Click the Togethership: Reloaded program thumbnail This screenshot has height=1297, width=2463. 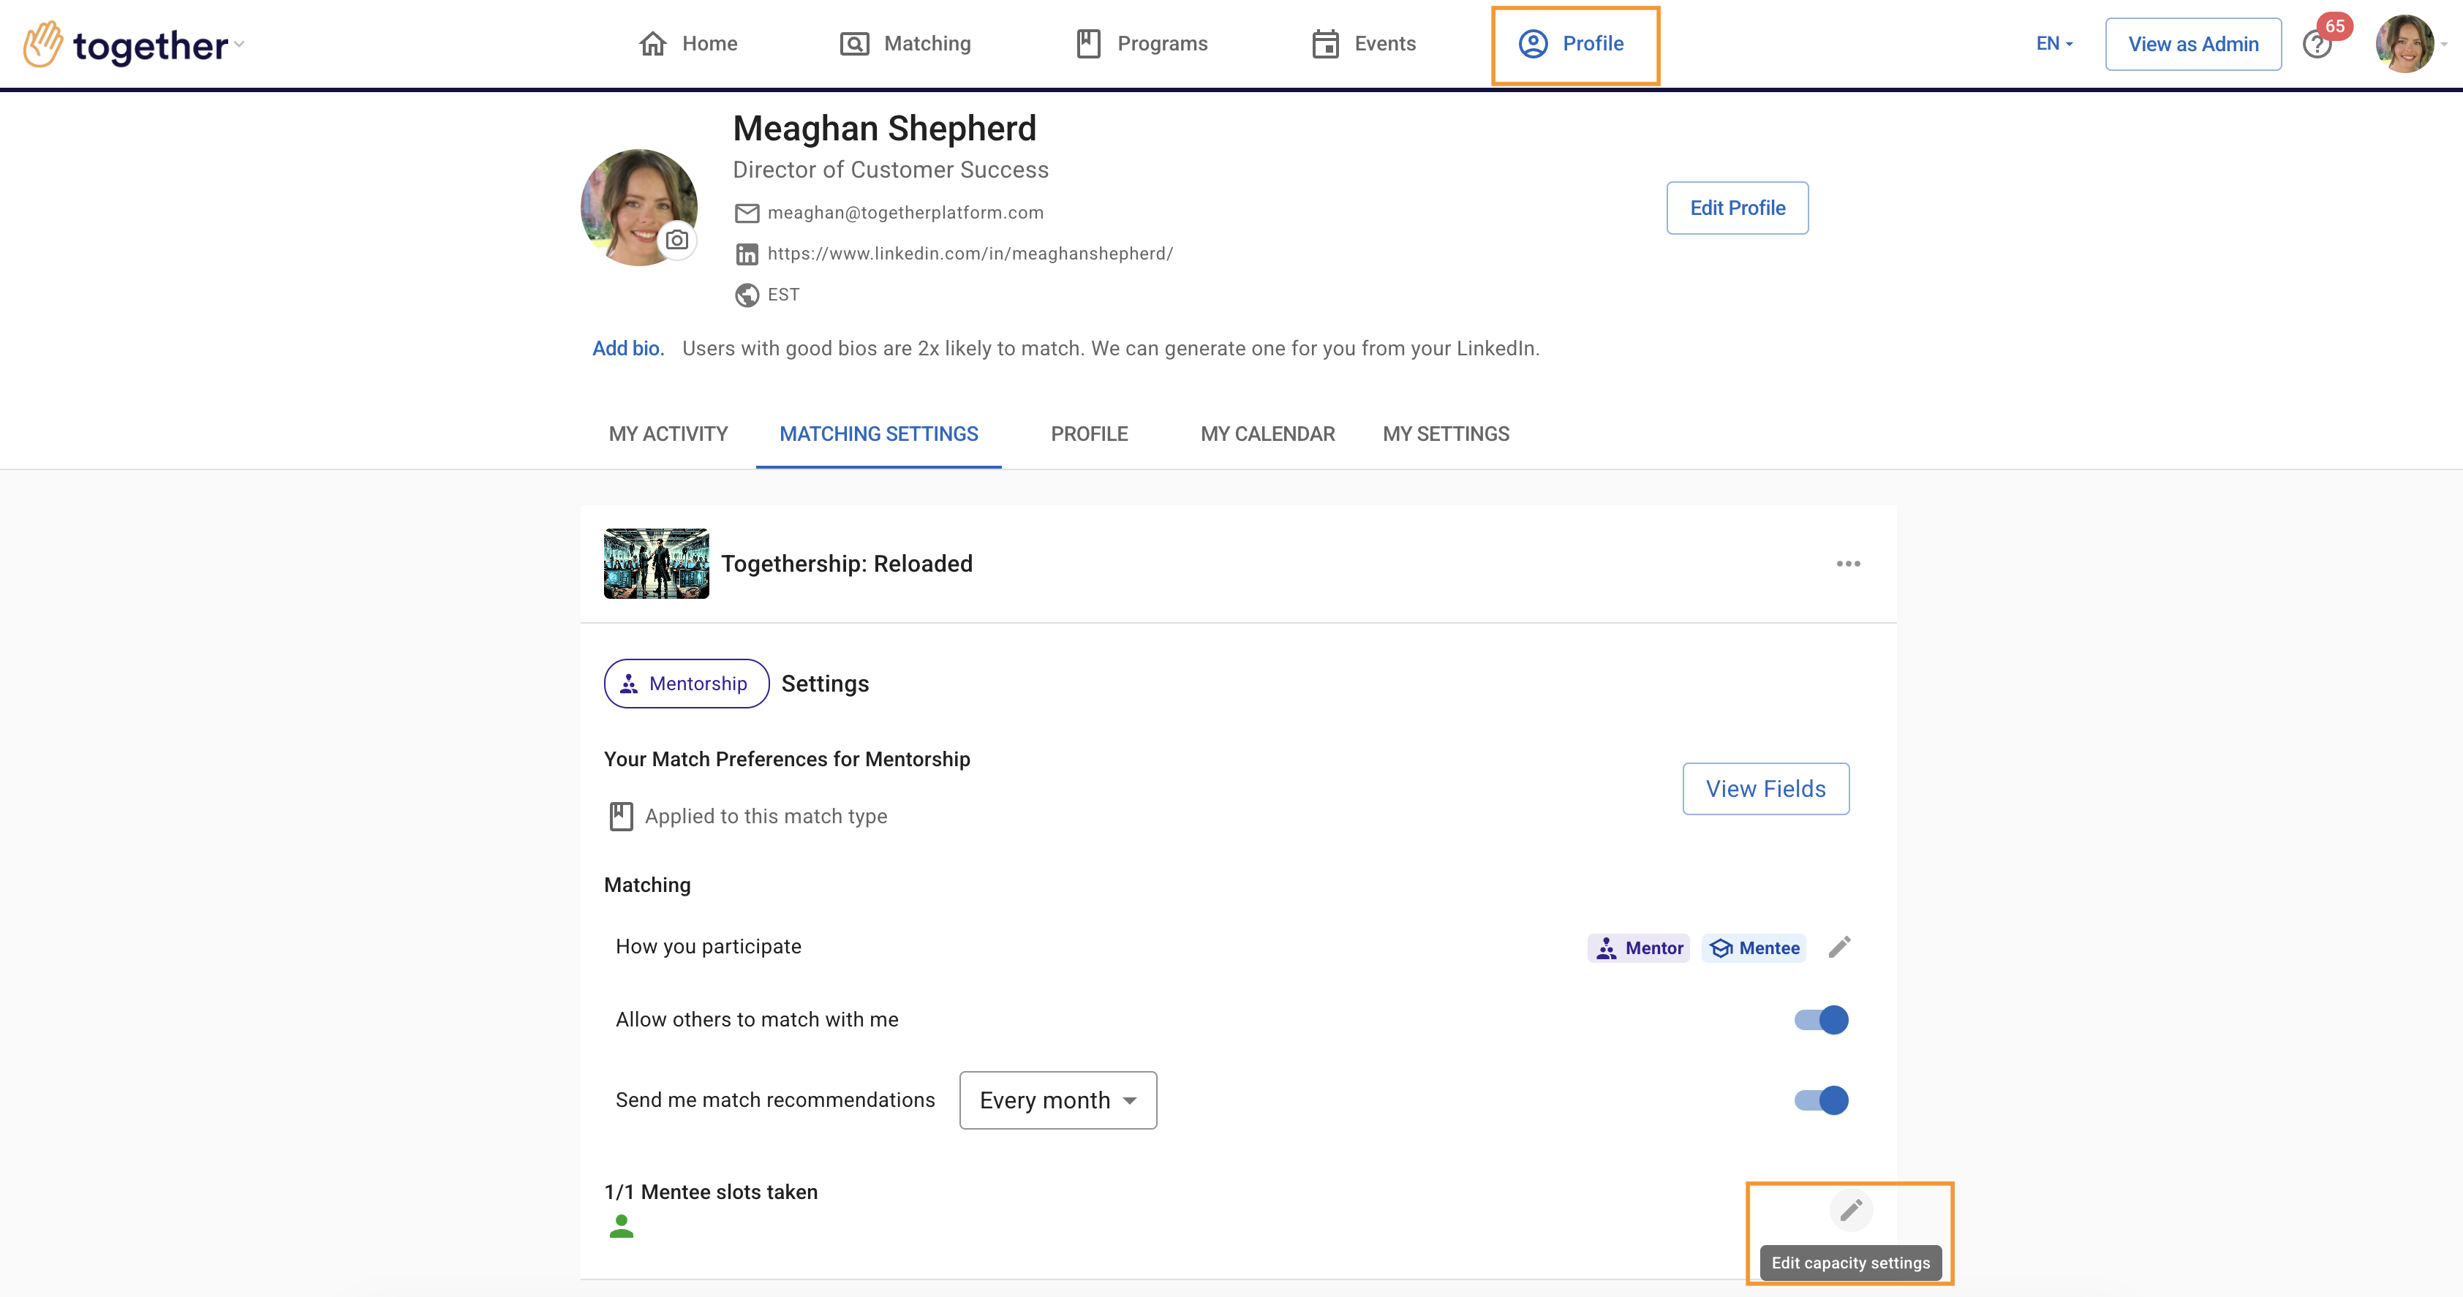pyautogui.click(x=656, y=564)
